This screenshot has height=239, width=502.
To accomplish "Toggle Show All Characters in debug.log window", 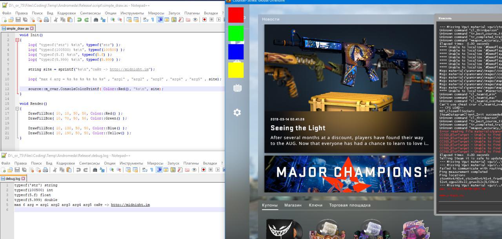I will click(x=152, y=170).
